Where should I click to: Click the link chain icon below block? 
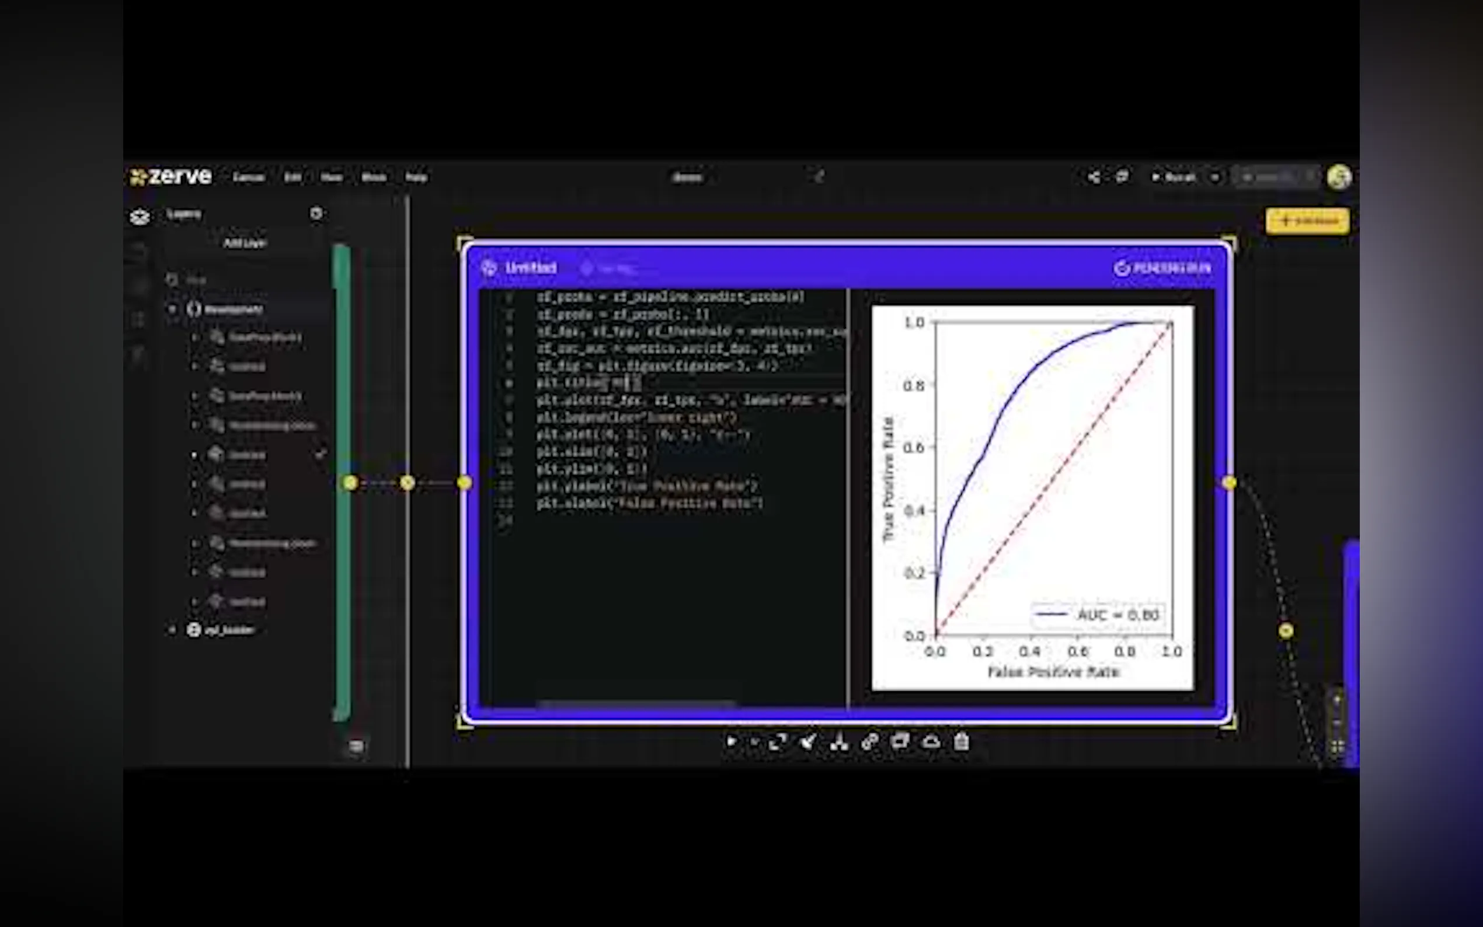(x=869, y=742)
